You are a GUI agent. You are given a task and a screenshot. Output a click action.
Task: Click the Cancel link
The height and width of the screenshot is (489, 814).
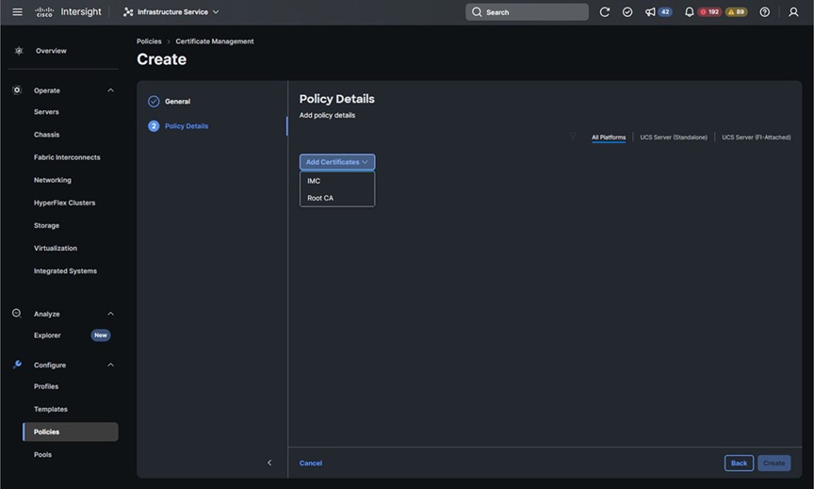[311, 464]
